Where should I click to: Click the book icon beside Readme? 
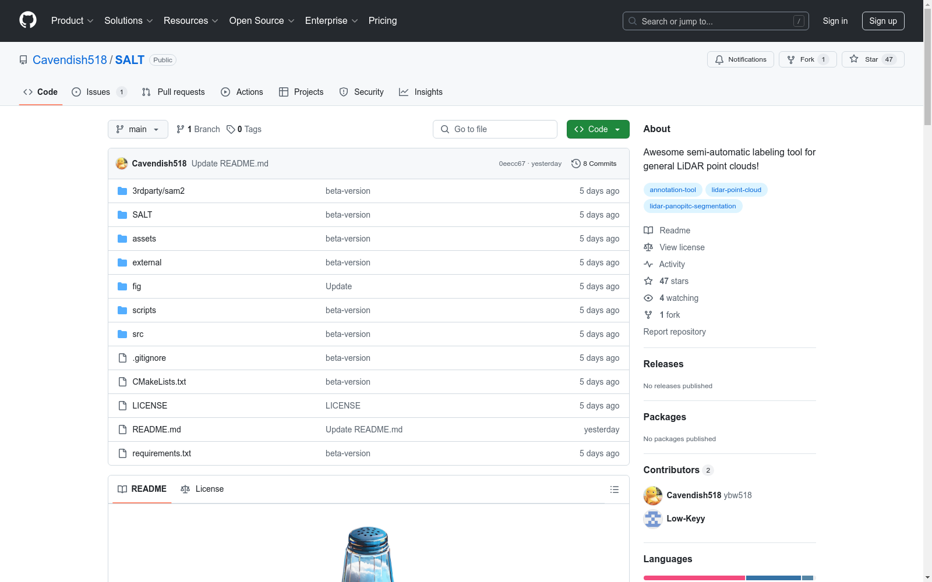(648, 230)
